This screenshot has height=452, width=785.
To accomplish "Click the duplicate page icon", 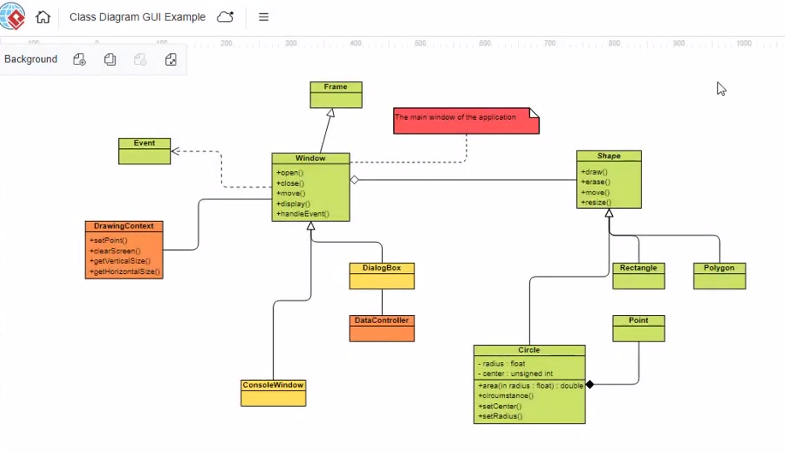I will [110, 59].
